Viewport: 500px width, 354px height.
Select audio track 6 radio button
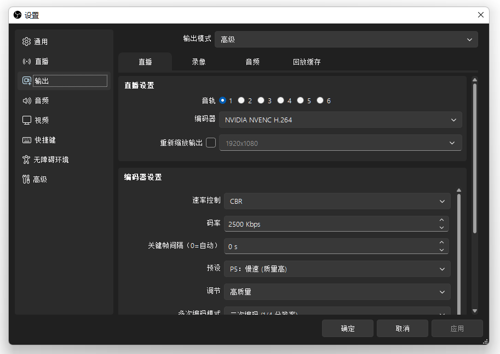pos(320,101)
